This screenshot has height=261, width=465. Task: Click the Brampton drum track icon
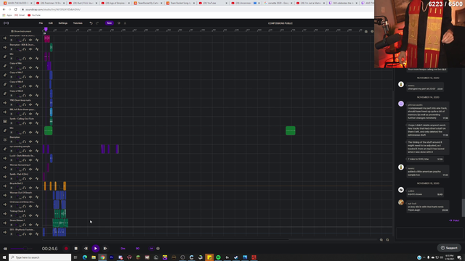(x=5, y=140)
